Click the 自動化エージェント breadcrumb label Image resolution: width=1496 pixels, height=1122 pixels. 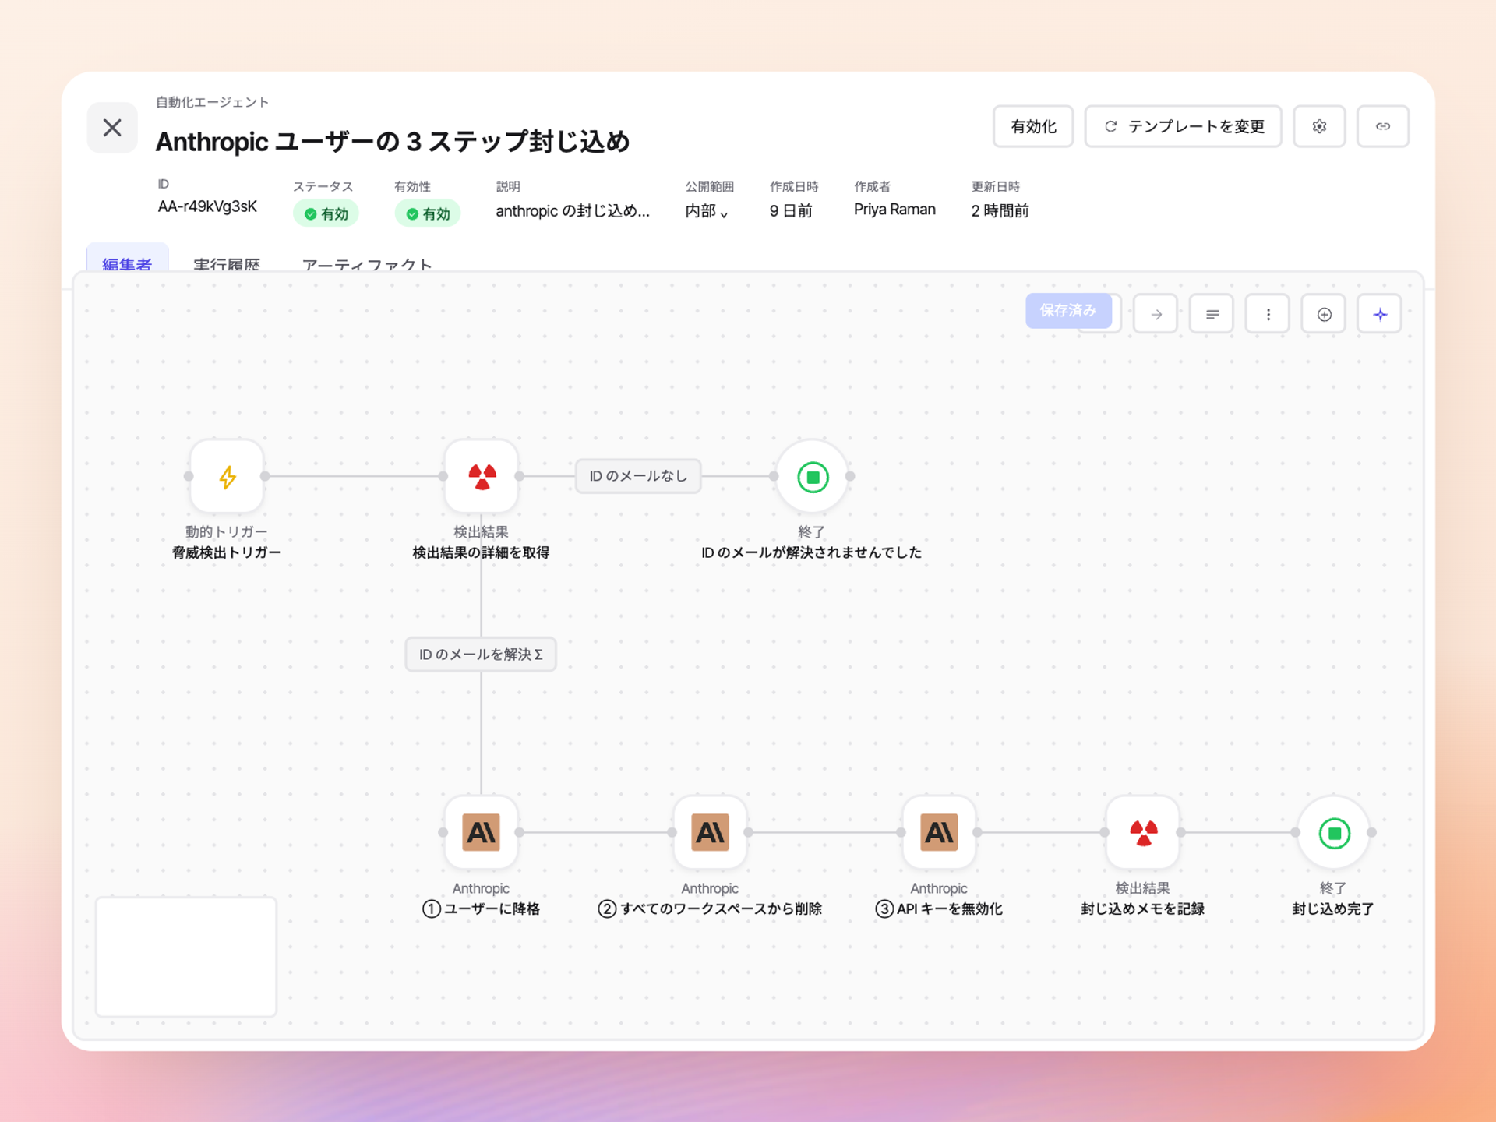click(x=212, y=102)
